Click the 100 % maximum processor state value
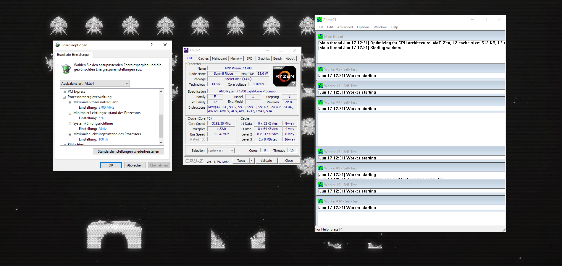This screenshot has height=266, width=562. pos(103,139)
